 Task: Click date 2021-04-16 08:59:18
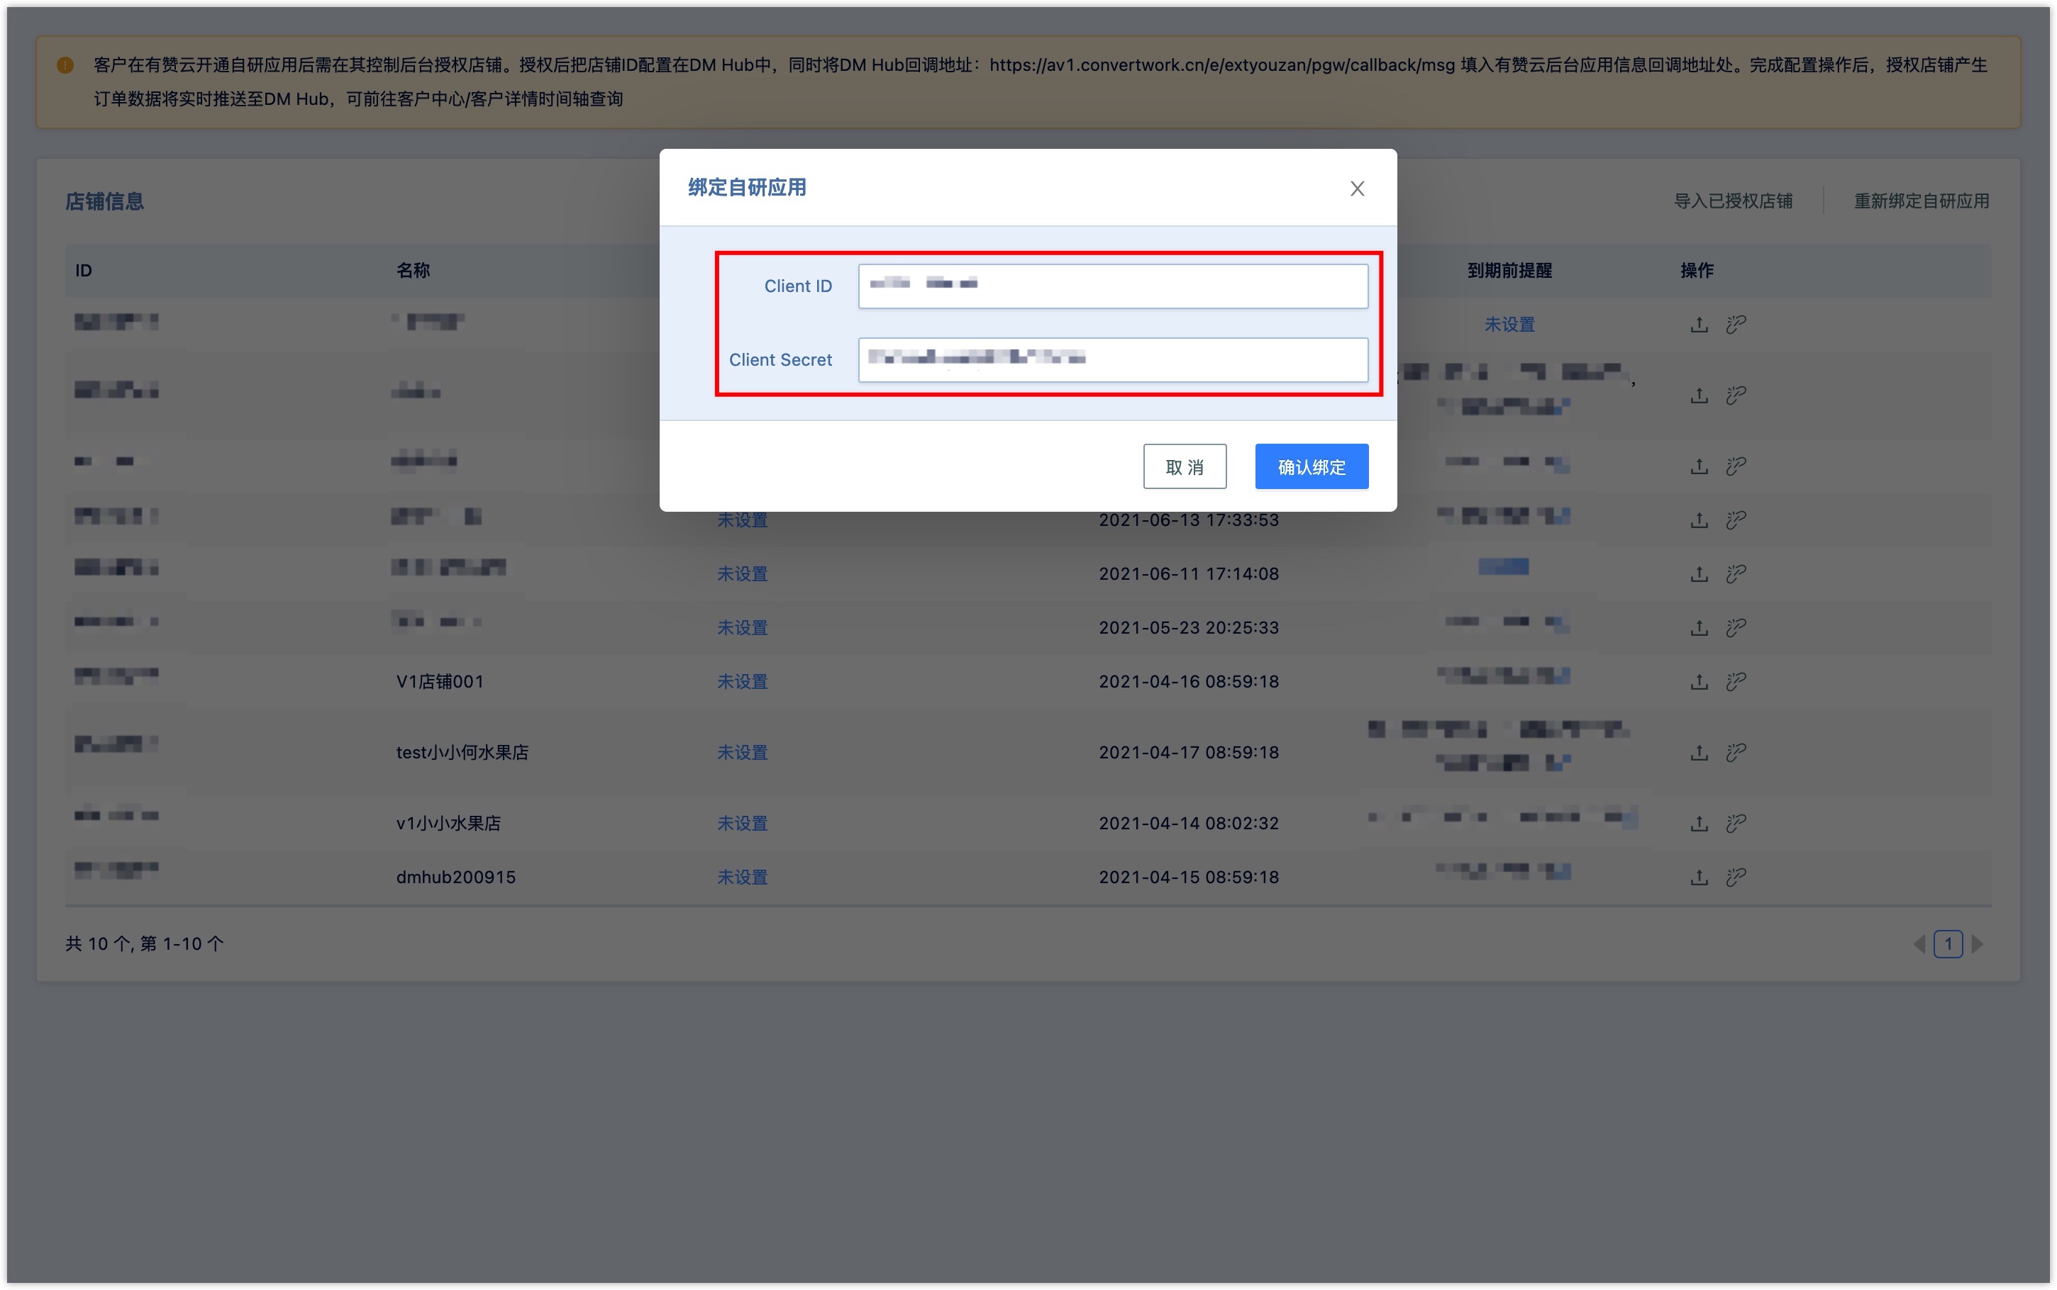click(x=1188, y=681)
